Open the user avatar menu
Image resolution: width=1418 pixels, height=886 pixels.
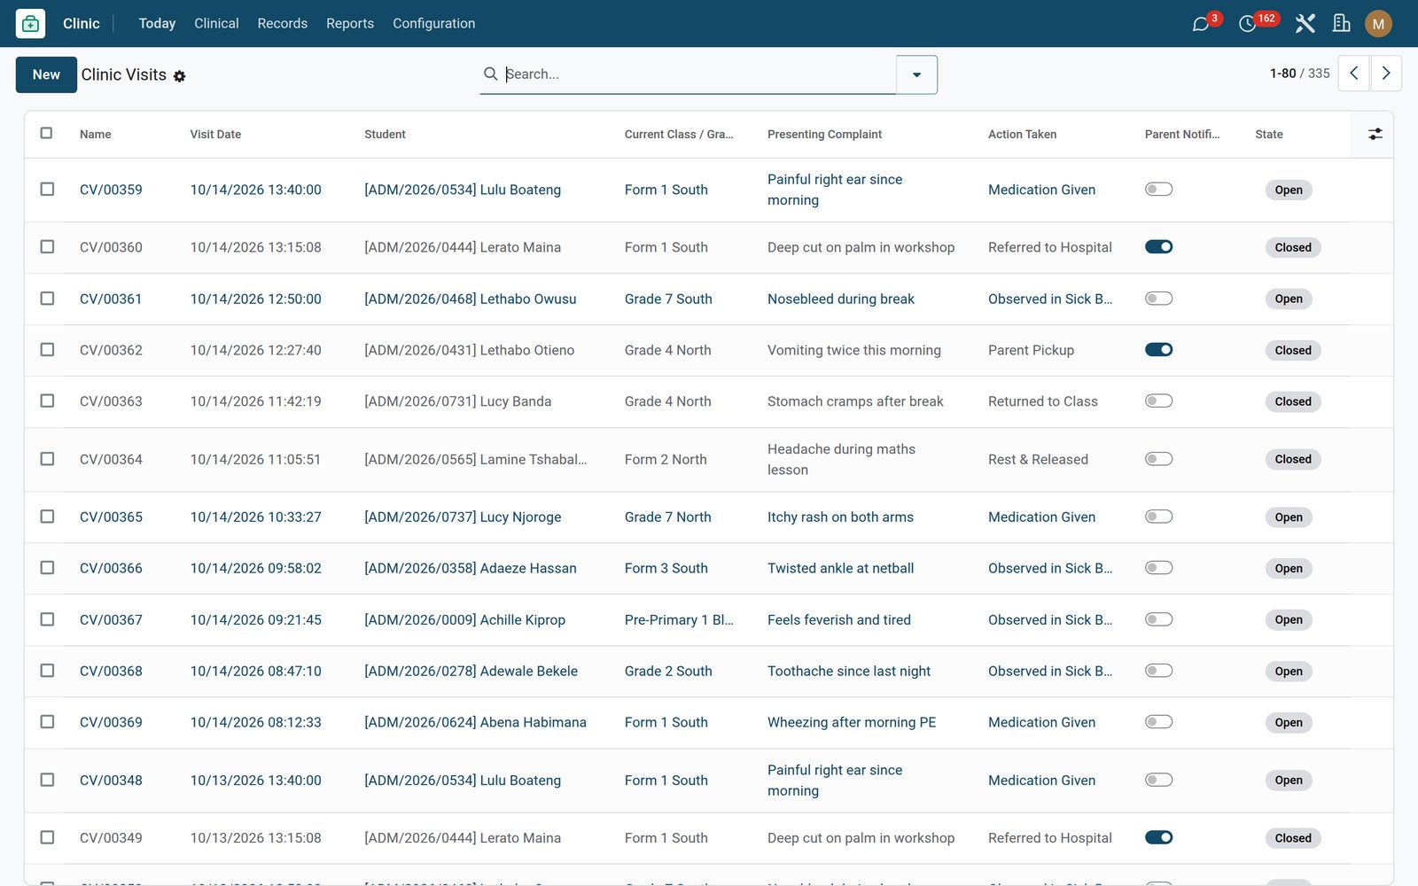[x=1378, y=24]
